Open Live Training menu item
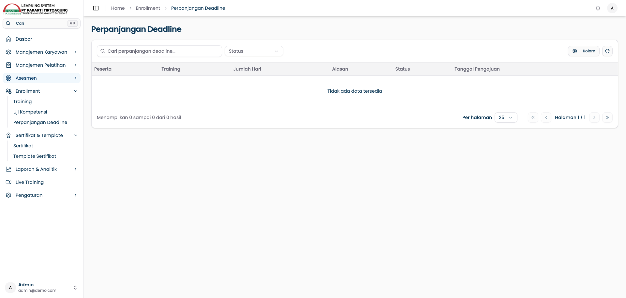This screenshot has height=298, width=626. point(41,182)
